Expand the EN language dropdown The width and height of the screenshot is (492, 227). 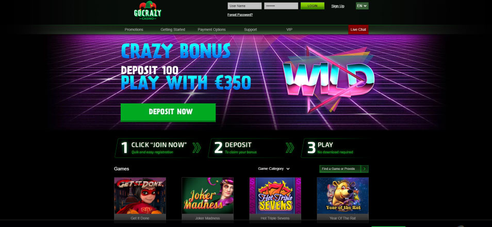pyautogui.click(x=362, y=6)
